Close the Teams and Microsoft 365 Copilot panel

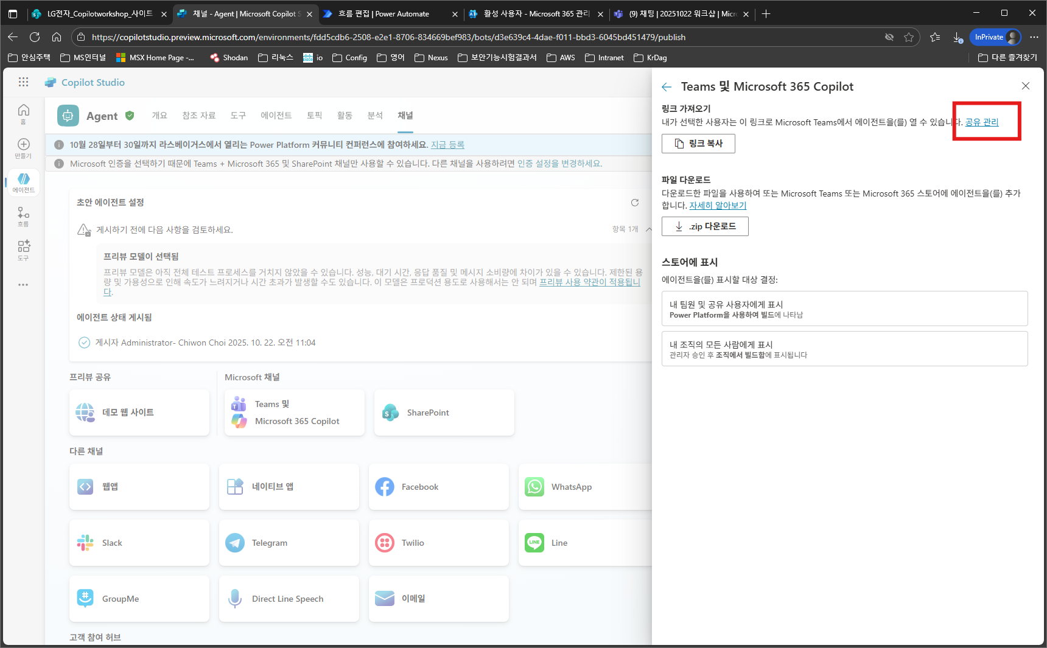pyautogui.click(x=1026, y=86)
